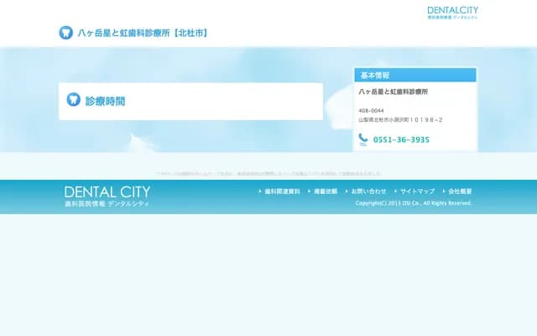Click the tooth icon next to 診療時間

coord(73,99)
